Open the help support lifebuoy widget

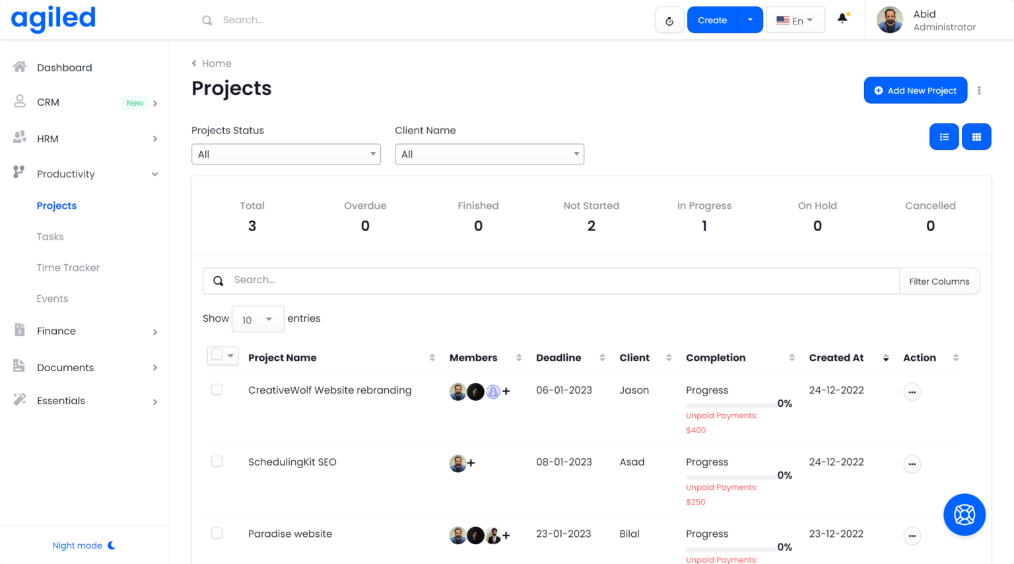tap(964, 514)
